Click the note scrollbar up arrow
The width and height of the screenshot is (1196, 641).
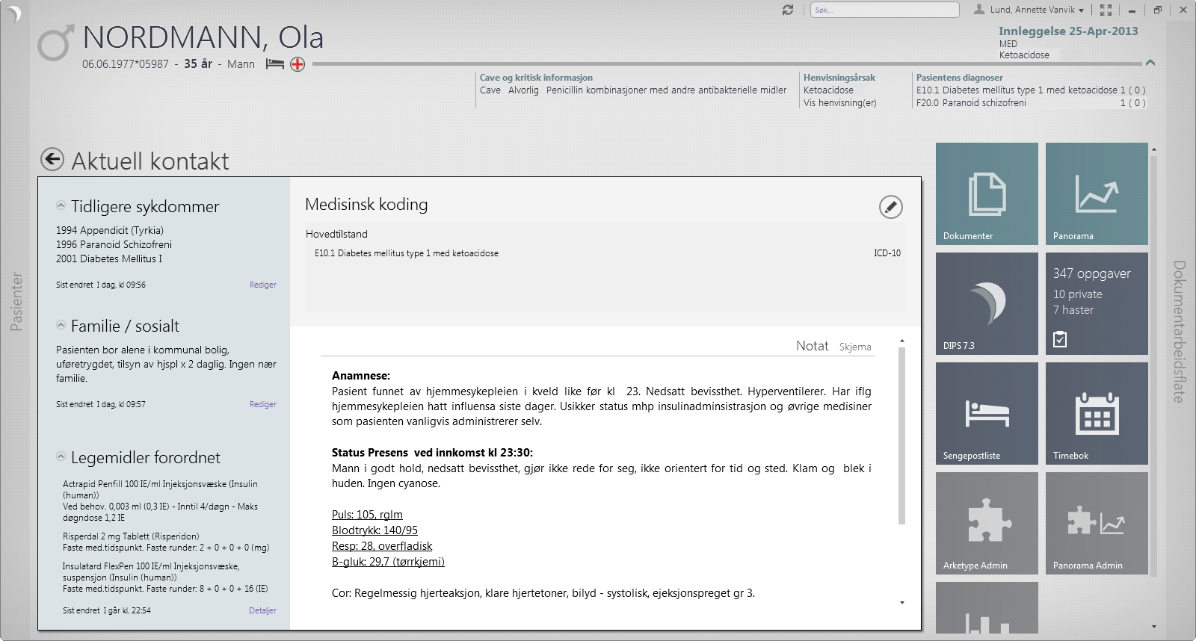[x=902, y=341]
